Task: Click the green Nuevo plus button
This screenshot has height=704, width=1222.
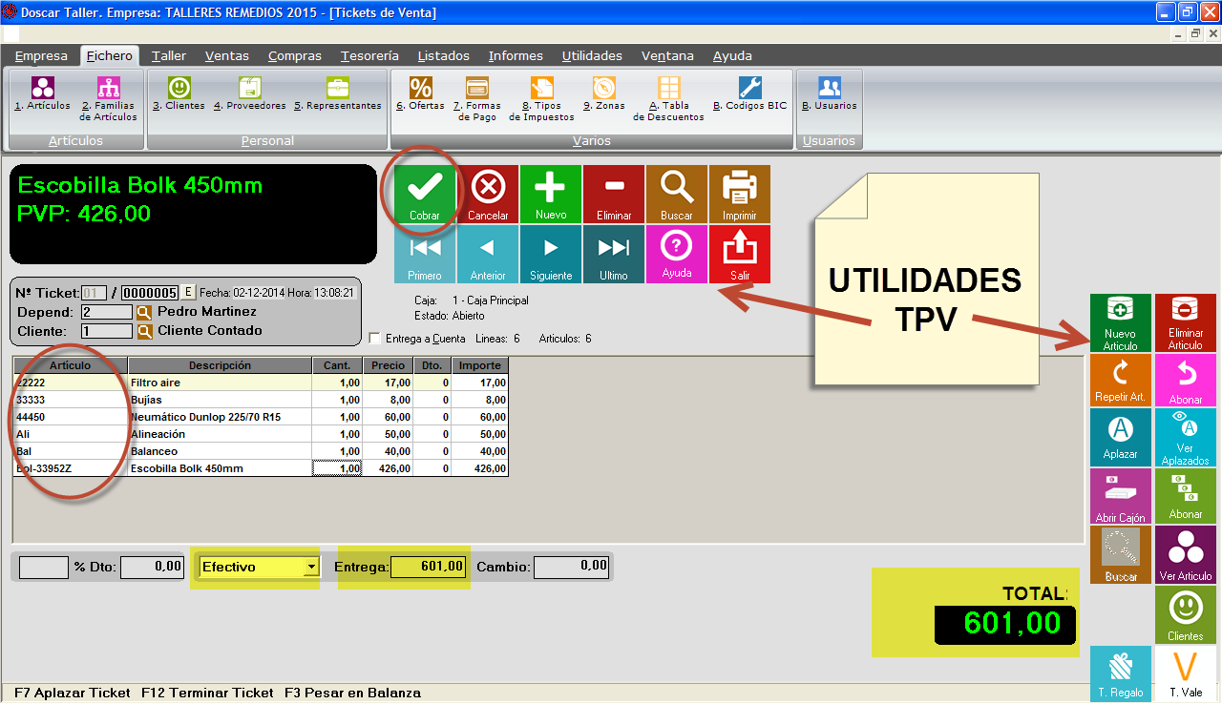Action: pyautogui.click(x=551, y=195)
